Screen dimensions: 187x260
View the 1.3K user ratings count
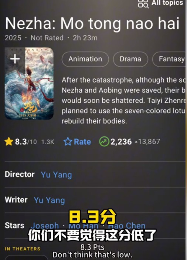pyautogui.click(x=48, y=142)
